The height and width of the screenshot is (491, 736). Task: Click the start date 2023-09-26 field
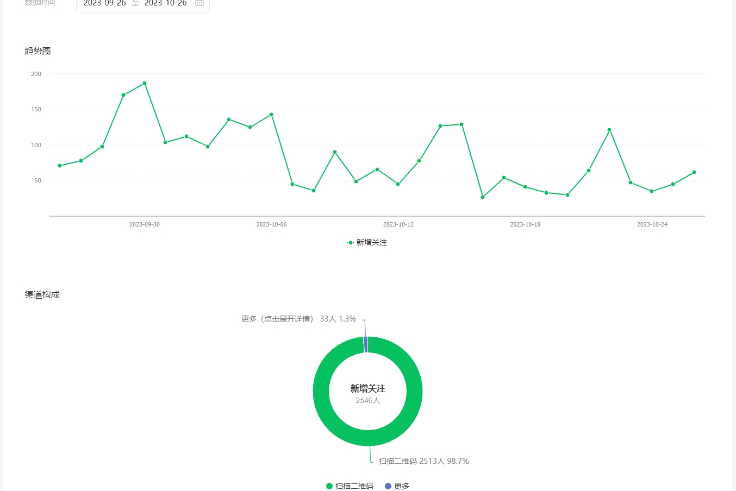tap(104, 3)
